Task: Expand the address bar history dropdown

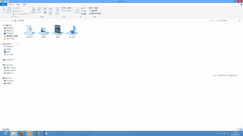Action: pyautogui.click(x=210, y=21)
